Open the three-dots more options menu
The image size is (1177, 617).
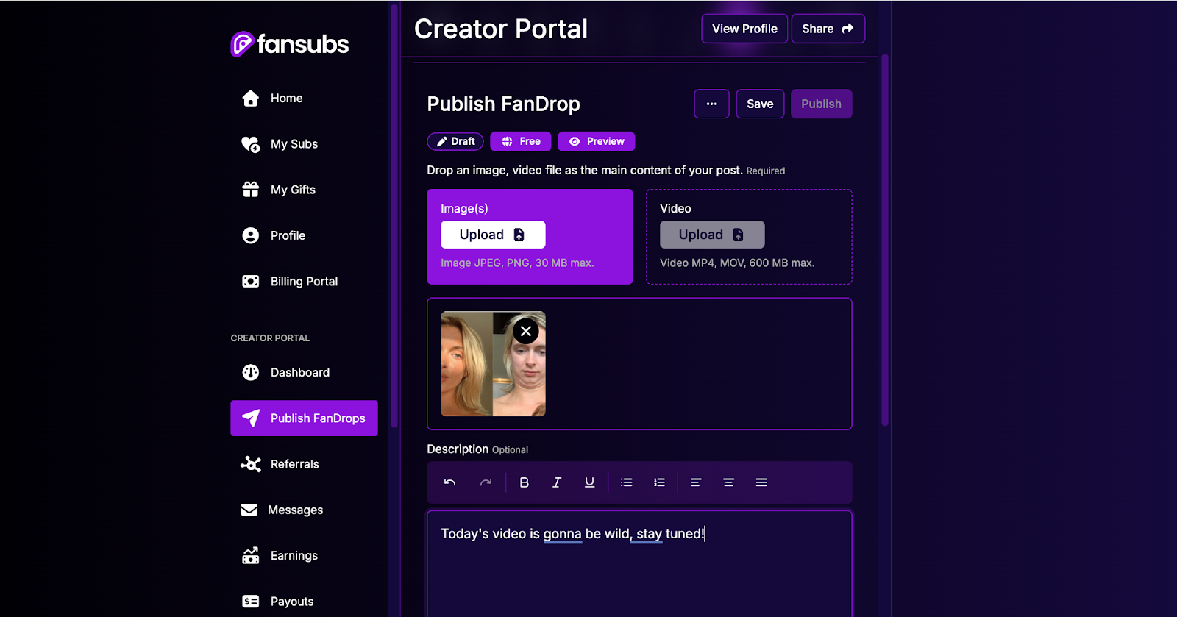711,104
